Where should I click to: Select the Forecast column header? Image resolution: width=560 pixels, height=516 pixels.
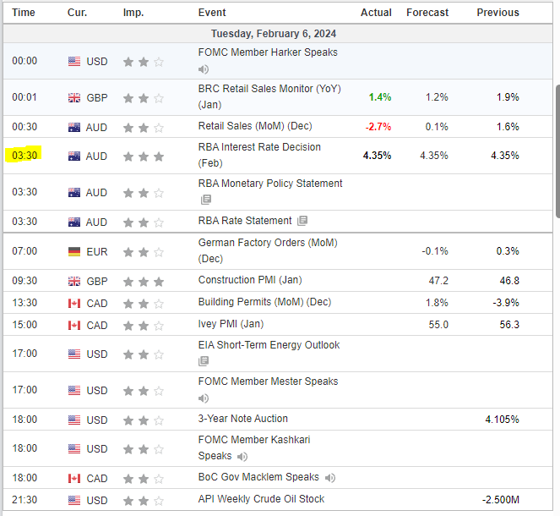point(427,13)
